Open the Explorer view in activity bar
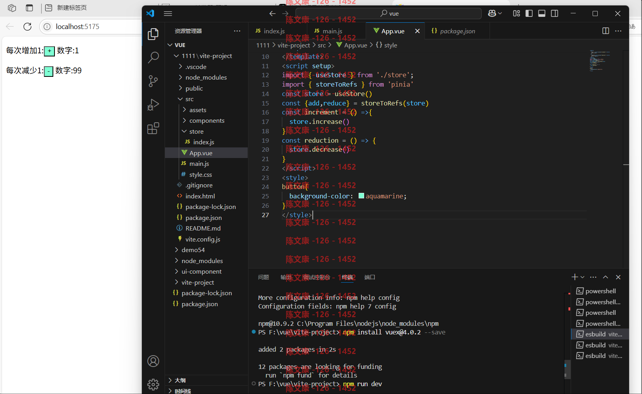642x394 pixels. coord(153,34)
